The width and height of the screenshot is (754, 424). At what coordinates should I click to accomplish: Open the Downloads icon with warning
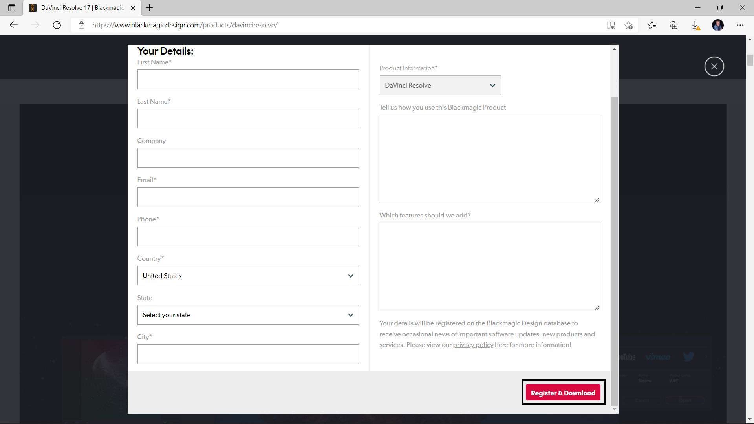click(x=695, y=25)
